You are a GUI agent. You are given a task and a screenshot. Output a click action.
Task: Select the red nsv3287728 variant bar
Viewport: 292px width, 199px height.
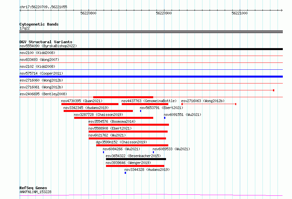(x=114, y=118)
